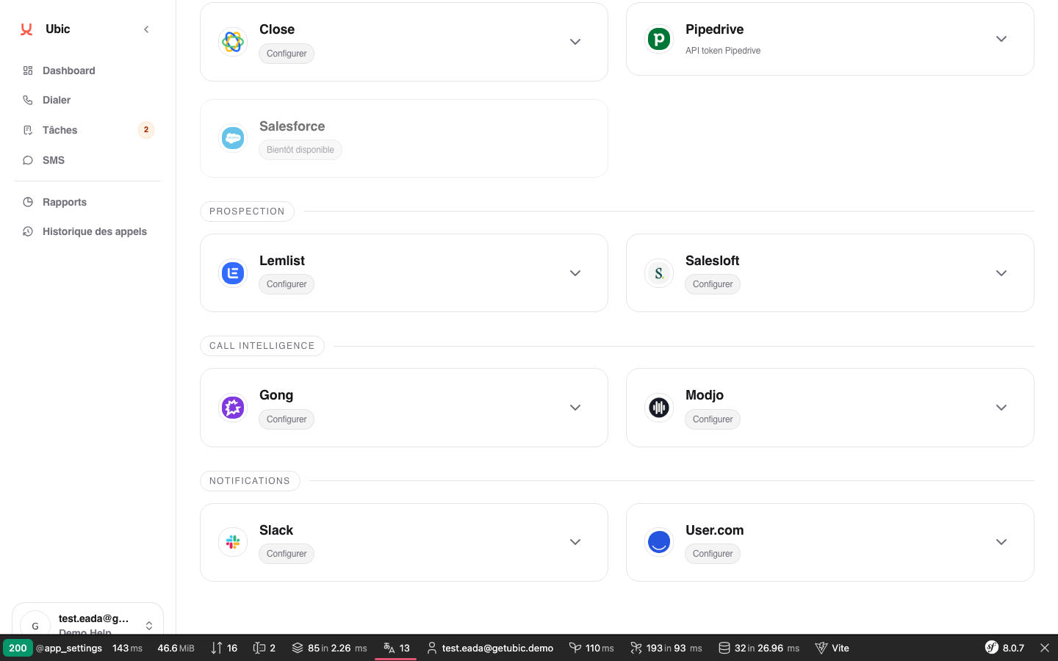Open the Vite panel in toolbar
This screenshot has width=1058, height=661.
(x=832, y=648)
